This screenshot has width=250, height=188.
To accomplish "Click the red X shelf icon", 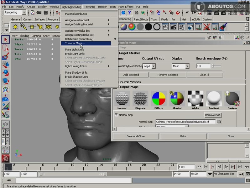I will 207,27.
